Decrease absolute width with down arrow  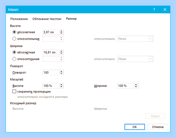(x=61, y=54)
